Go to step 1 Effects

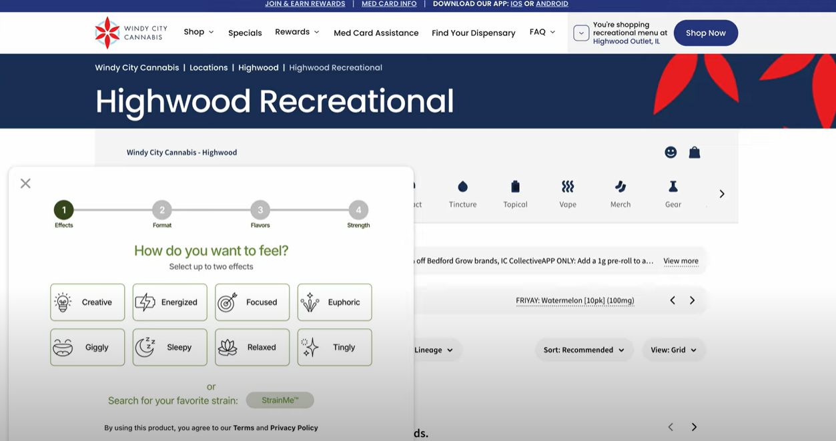[64, 210]
